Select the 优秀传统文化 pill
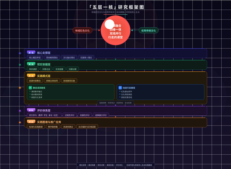 [148, 31]
